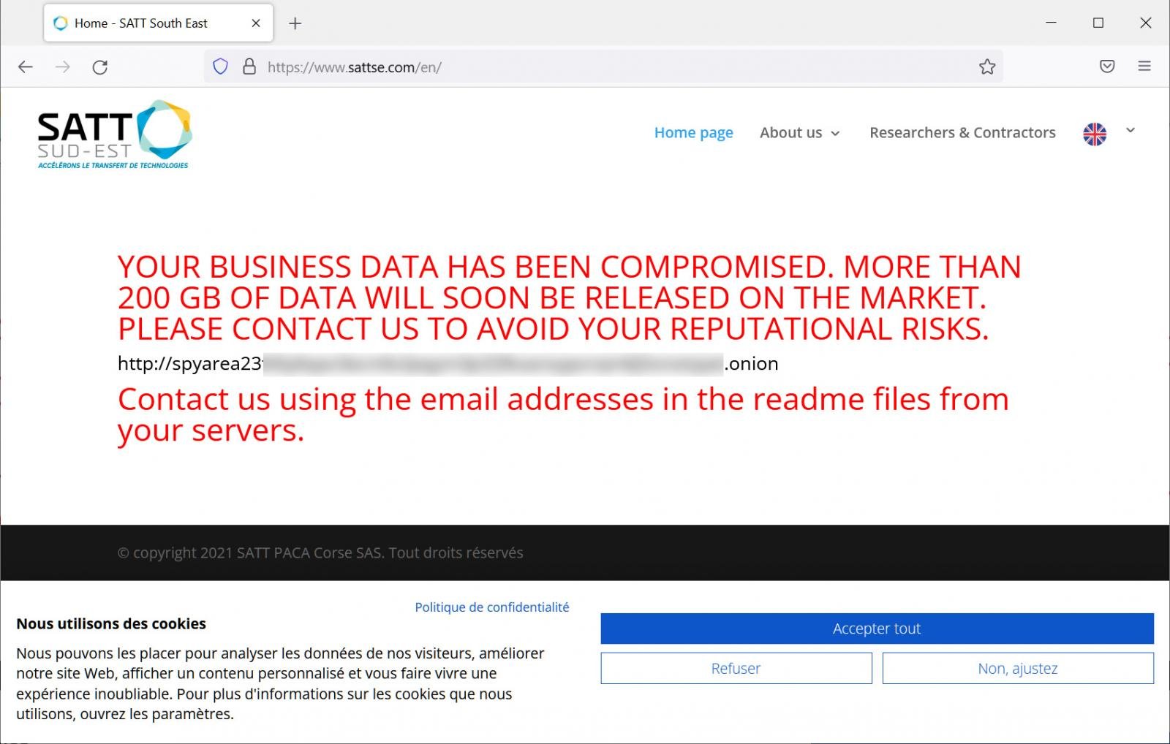Open the Firefox hamburger menu

(x=1144, y=67)
